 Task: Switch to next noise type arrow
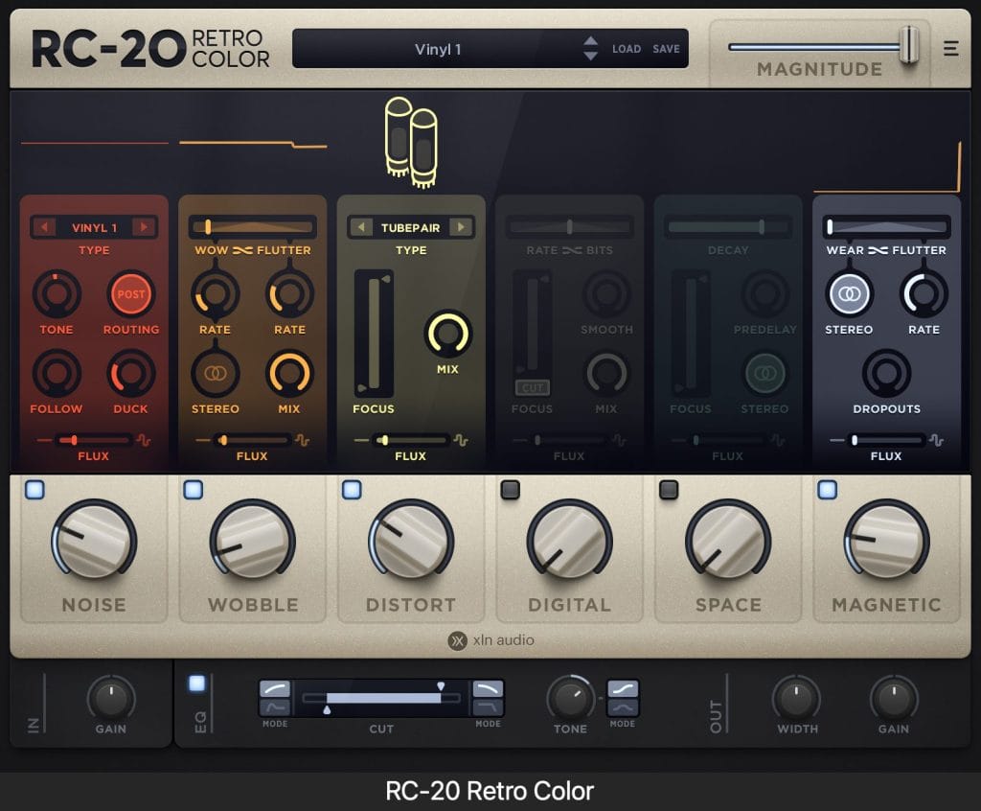click(144, 226)
